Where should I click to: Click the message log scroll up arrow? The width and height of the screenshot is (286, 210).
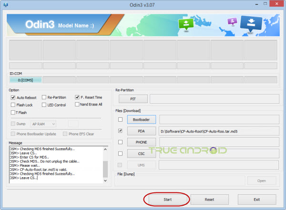click(105, 149)
